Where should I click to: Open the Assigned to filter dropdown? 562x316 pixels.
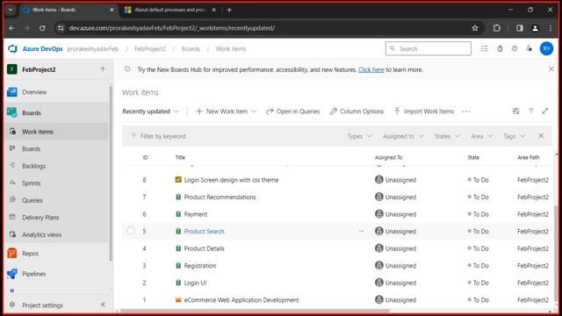[403, 136]
